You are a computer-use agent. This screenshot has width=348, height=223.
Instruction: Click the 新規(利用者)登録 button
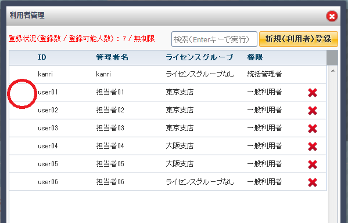[x=299, y=39]
